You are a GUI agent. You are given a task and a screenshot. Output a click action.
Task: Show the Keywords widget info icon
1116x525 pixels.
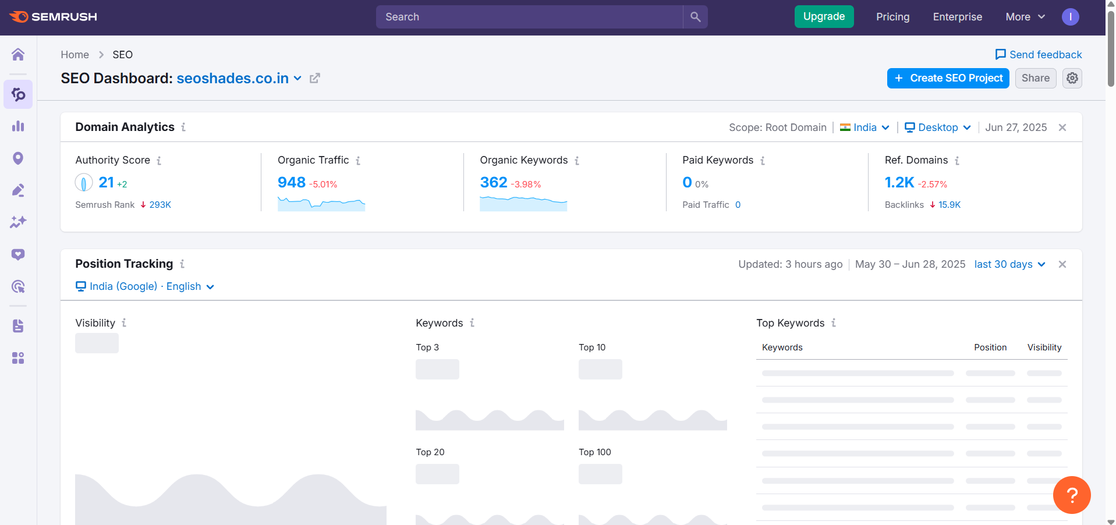click(x=472, y=322)
